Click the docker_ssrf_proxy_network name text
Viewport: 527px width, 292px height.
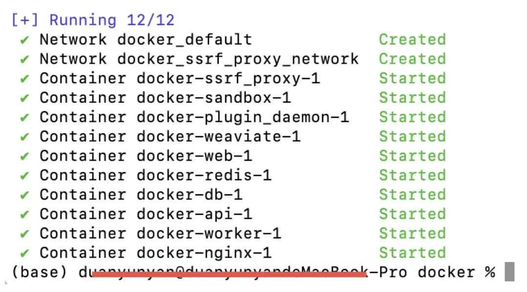238,59
